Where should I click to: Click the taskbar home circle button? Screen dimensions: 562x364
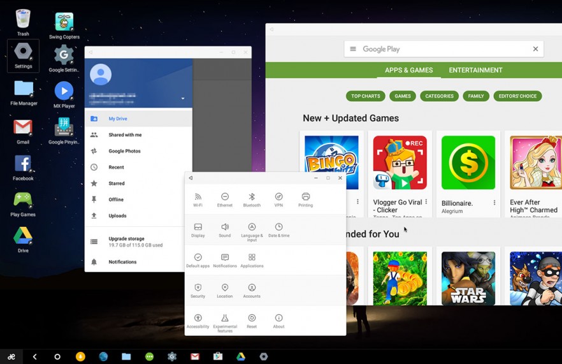(x=57, y=356)
